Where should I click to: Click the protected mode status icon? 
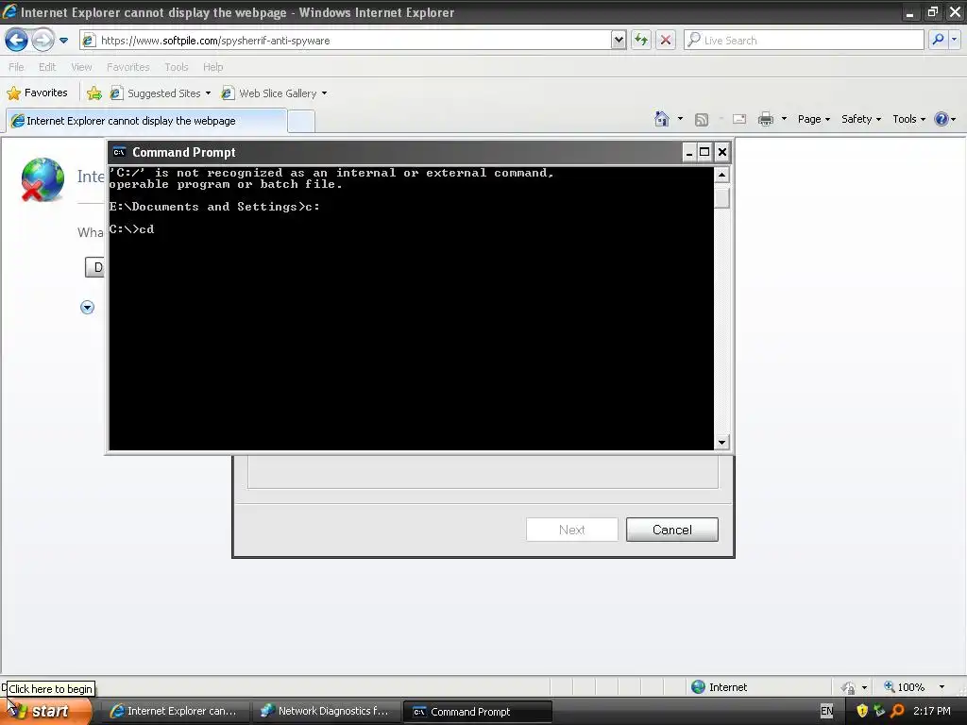point(849,687)
